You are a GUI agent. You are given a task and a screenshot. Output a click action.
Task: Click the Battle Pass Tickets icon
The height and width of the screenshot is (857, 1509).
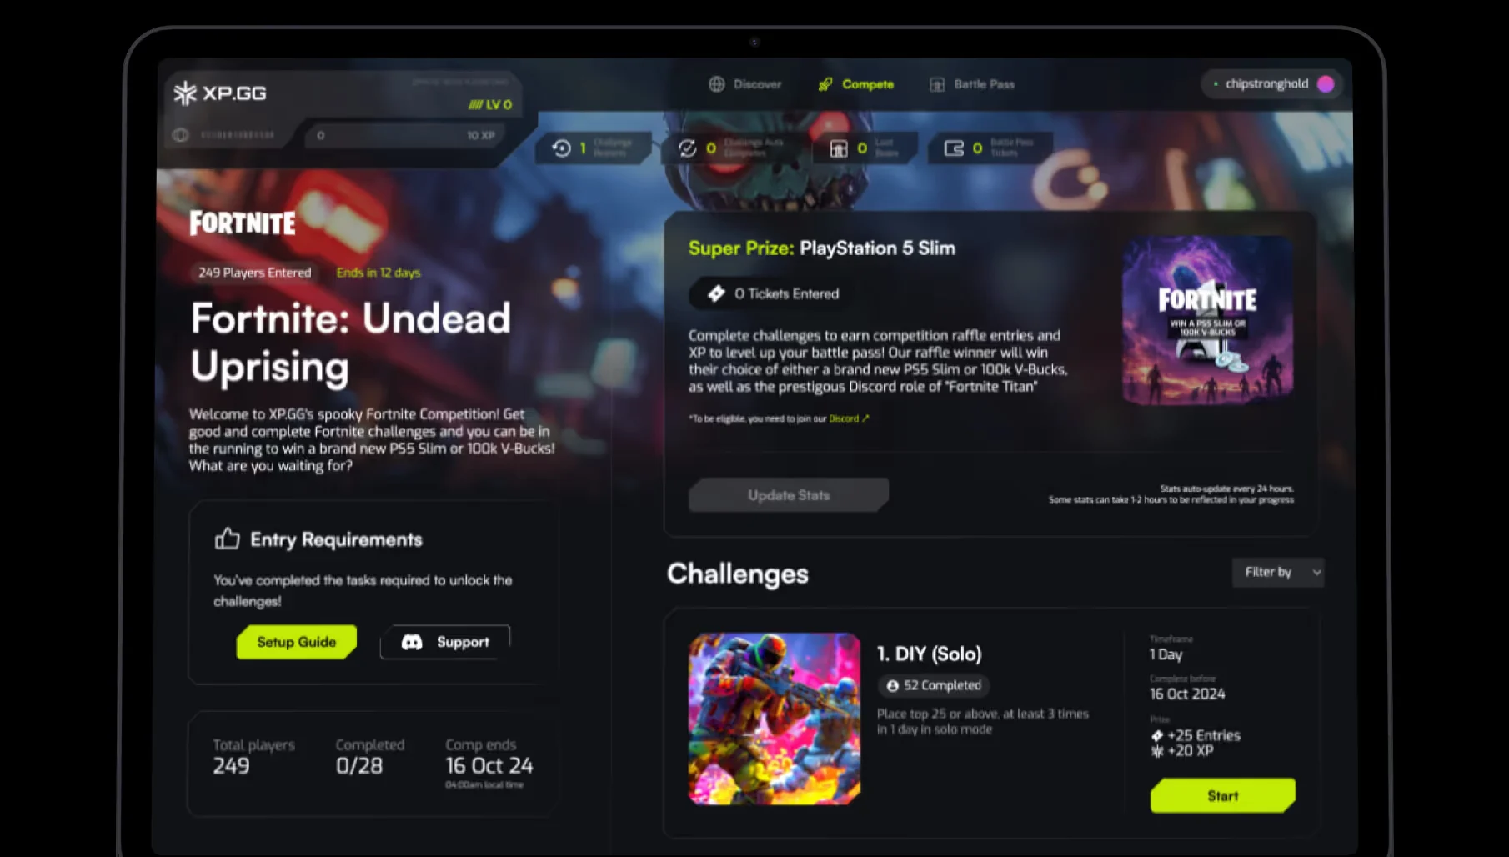954,148
